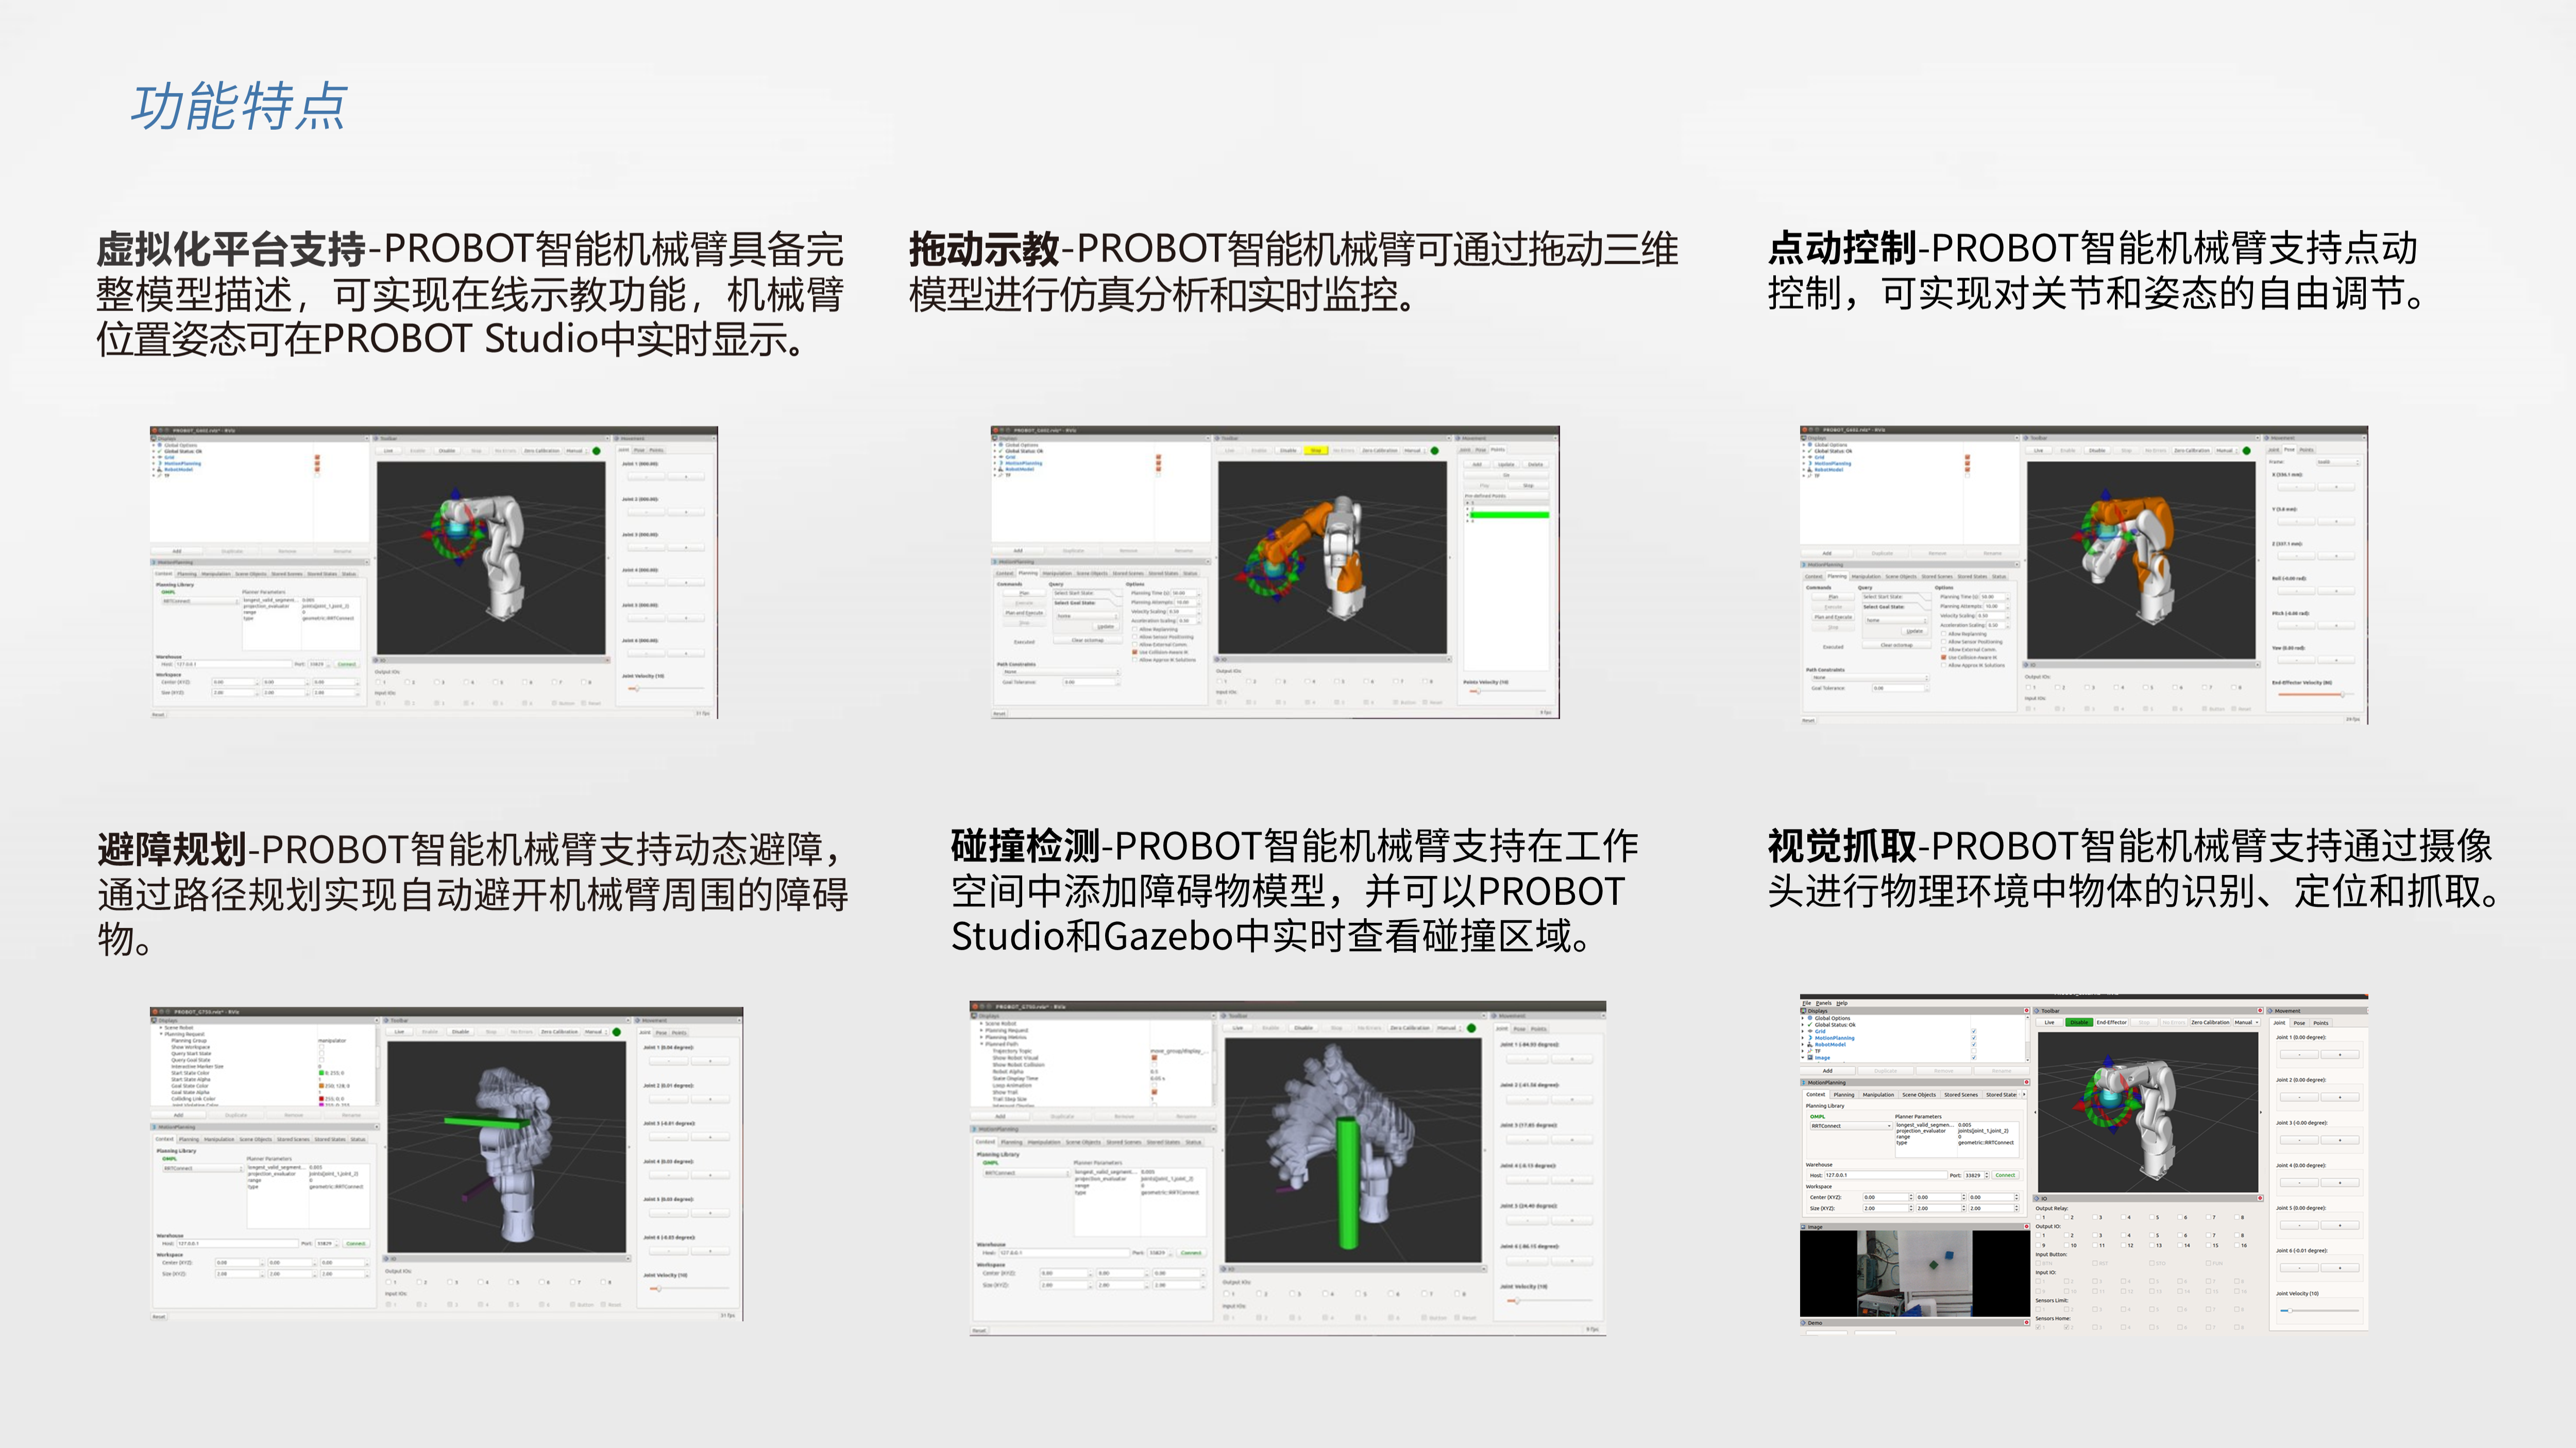This screenshot has height=1448, width=2576.
Task: Click green Connect button in 视觉抓取 Warehouse section
Action: point(2006,1175)
